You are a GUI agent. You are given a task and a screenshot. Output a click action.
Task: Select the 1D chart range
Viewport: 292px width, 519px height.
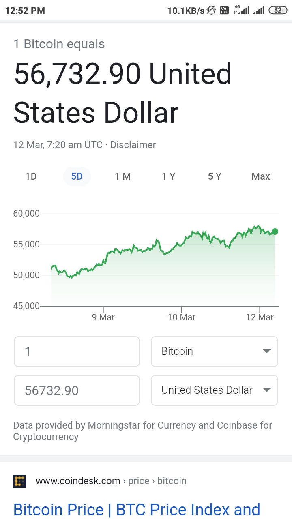[x=31, y=176]
